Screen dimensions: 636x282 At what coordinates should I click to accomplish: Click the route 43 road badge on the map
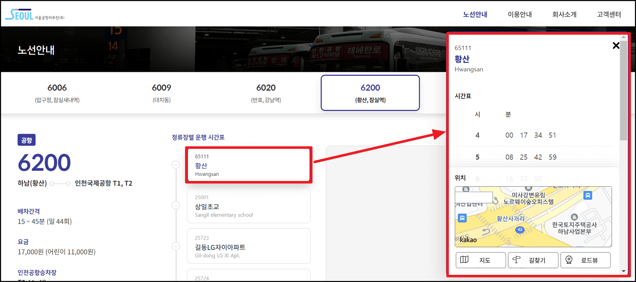(520, 230)
